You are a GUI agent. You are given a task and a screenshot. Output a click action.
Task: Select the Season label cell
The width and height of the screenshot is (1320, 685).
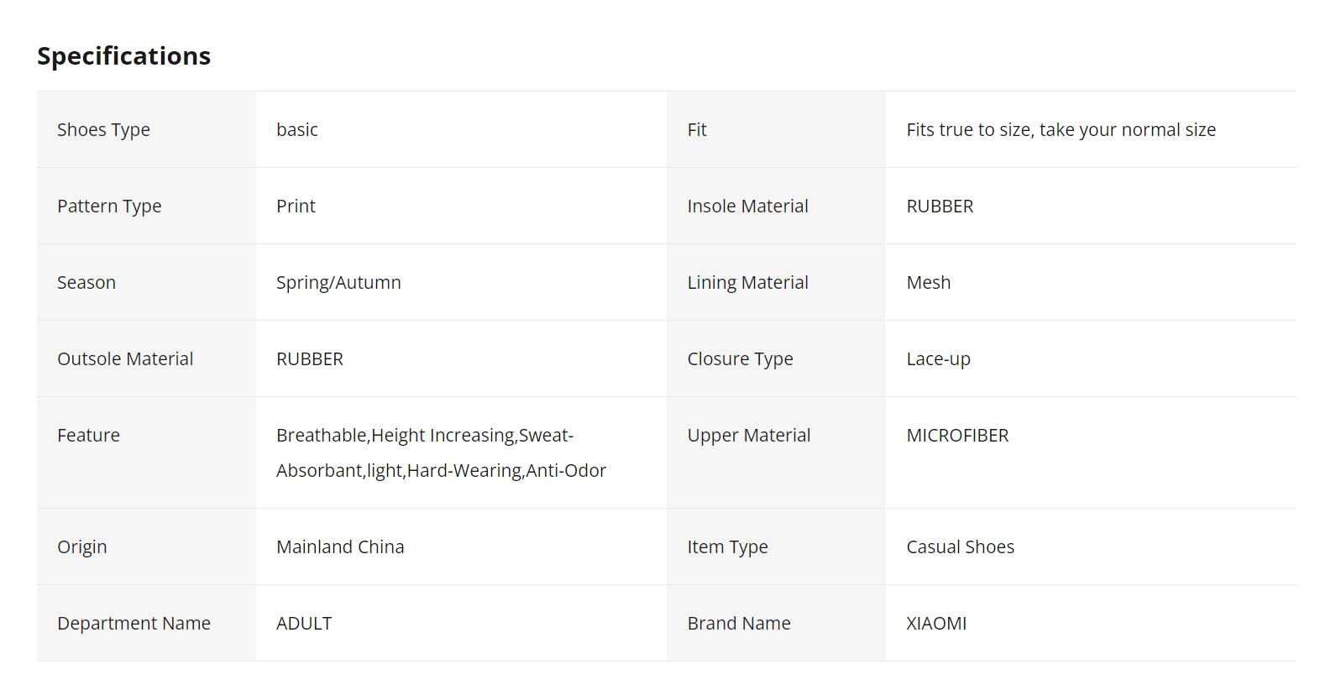pos(146,282)
